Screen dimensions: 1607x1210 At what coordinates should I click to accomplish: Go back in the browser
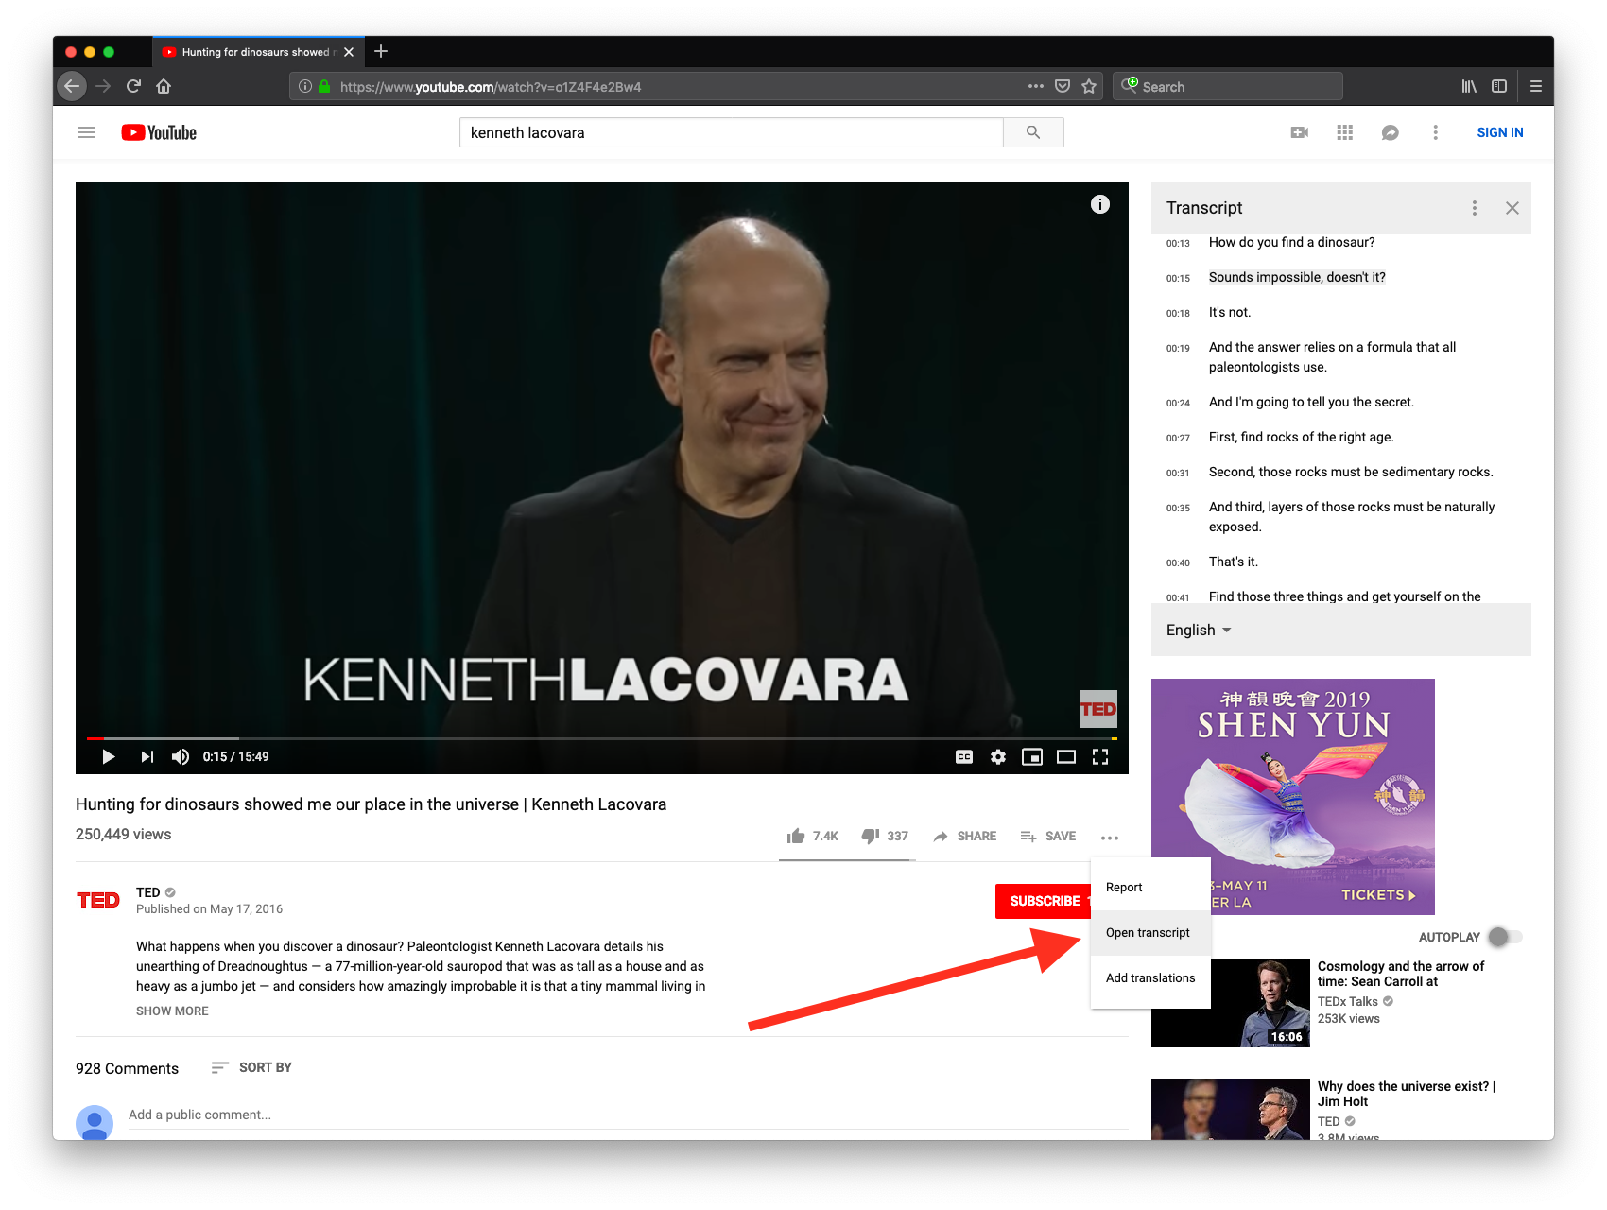[x=72, y=86]
